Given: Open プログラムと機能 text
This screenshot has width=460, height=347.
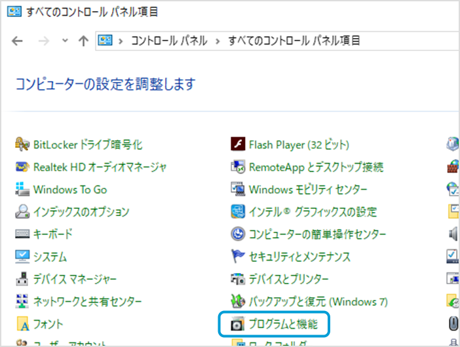Looking at the screenshot, I should coord(283,324).
